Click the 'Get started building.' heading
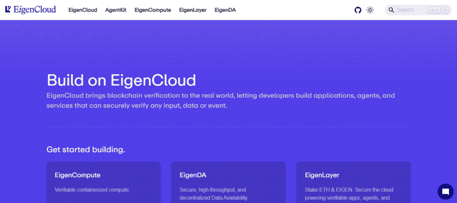Screen dimensions: 457x203 pyautogui.click(x=86, y=150)
